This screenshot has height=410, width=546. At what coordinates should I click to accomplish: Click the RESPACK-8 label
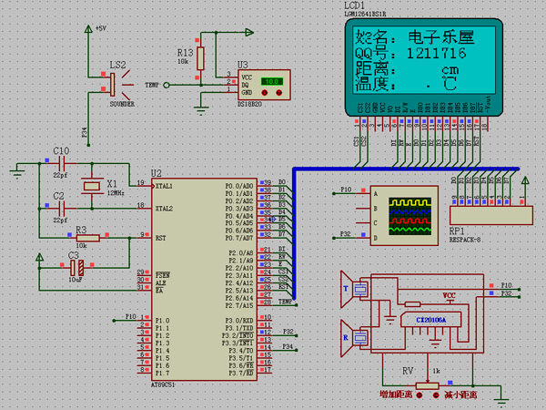[x=465, y=240]
